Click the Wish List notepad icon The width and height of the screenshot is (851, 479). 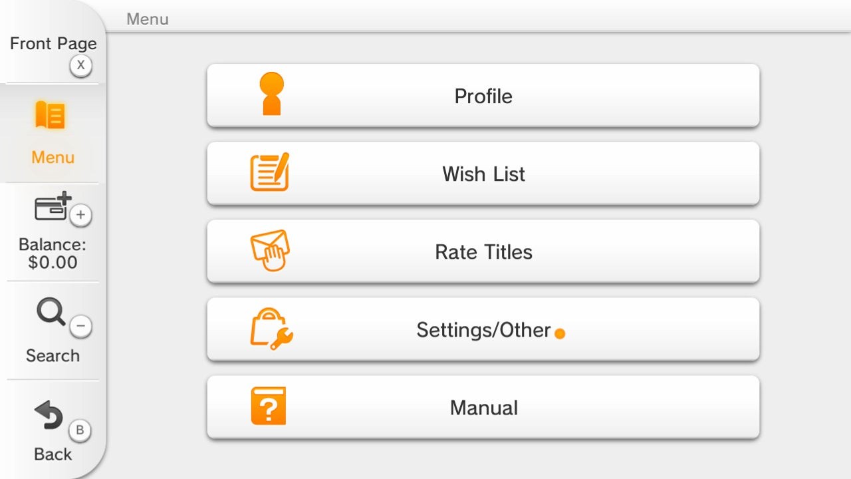point(269,172)
